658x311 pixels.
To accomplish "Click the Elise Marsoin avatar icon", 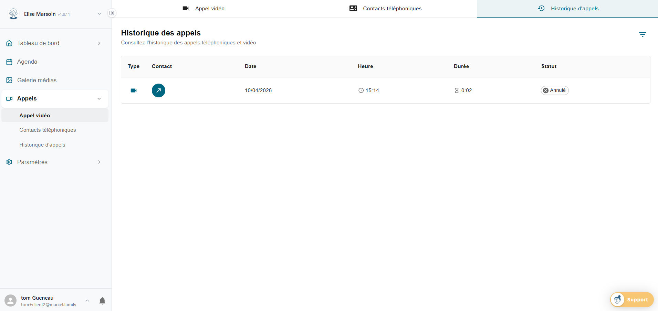I will (x=13, y=14).
